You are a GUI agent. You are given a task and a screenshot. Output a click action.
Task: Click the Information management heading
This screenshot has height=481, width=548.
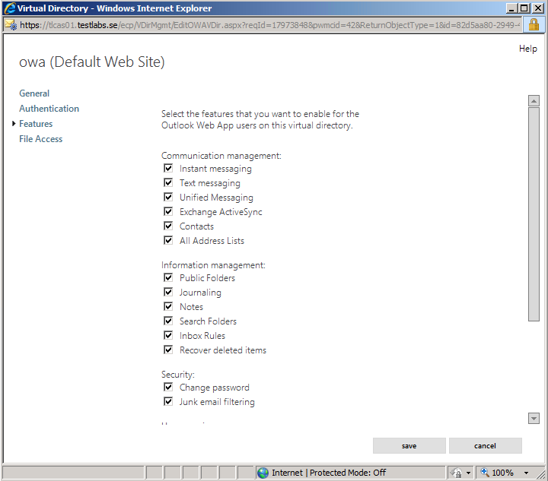coord(213,265)
